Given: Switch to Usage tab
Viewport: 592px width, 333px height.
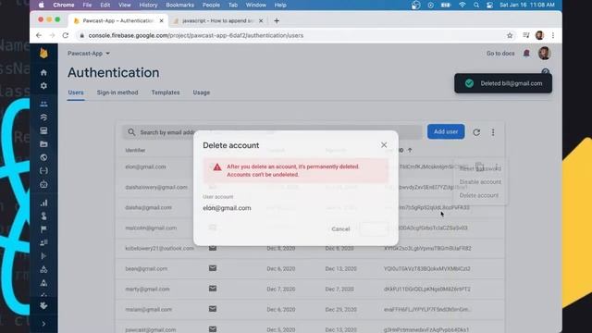Looking at the screenshot, I should pyautogui.click(x=202, y=92).
